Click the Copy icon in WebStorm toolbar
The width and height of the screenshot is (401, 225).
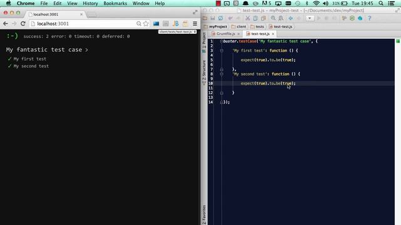point(255,18)
